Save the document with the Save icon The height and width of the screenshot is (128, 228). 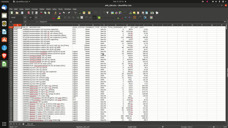tap(22, 13)
